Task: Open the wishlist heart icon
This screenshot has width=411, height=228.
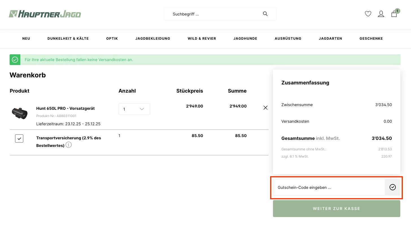Action: tap(368, 14)
